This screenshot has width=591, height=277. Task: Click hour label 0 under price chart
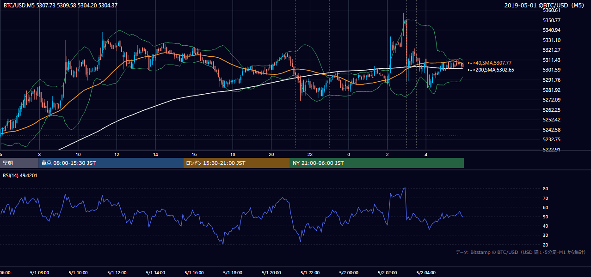point(349,154)
